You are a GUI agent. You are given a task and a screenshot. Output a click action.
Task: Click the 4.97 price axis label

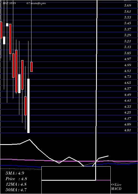pyautogui.click(x=128, y=59)
